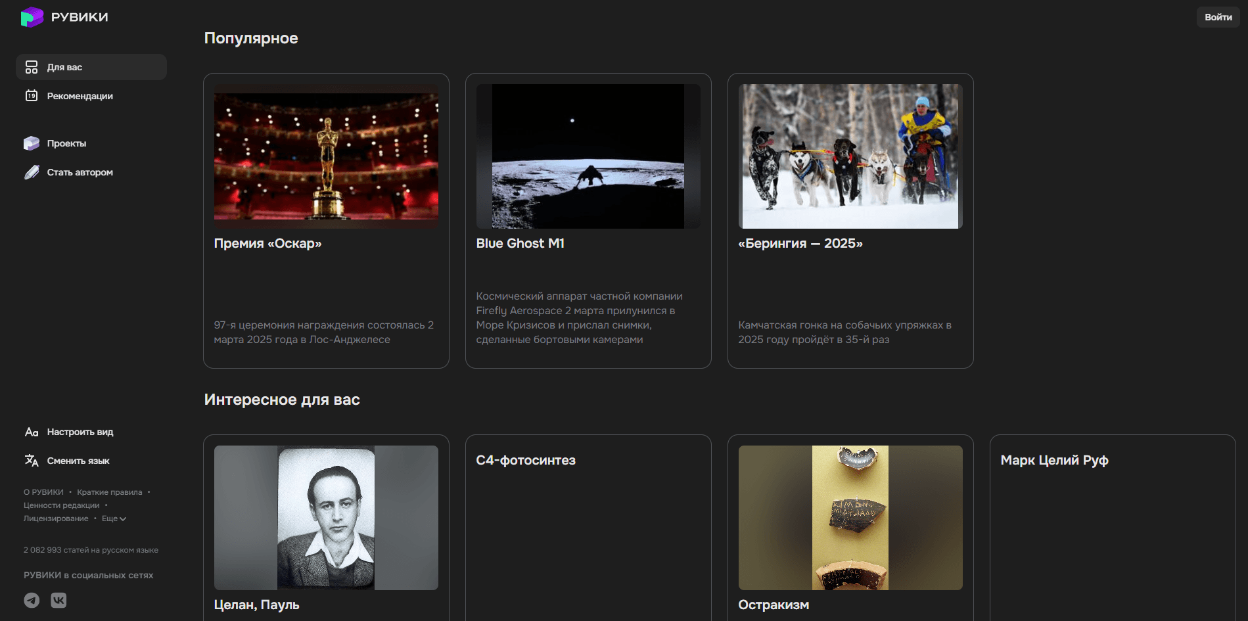Click the «Популярное» section heading
The width and height of the screenshot is (1248, 621).
point(251,38)
